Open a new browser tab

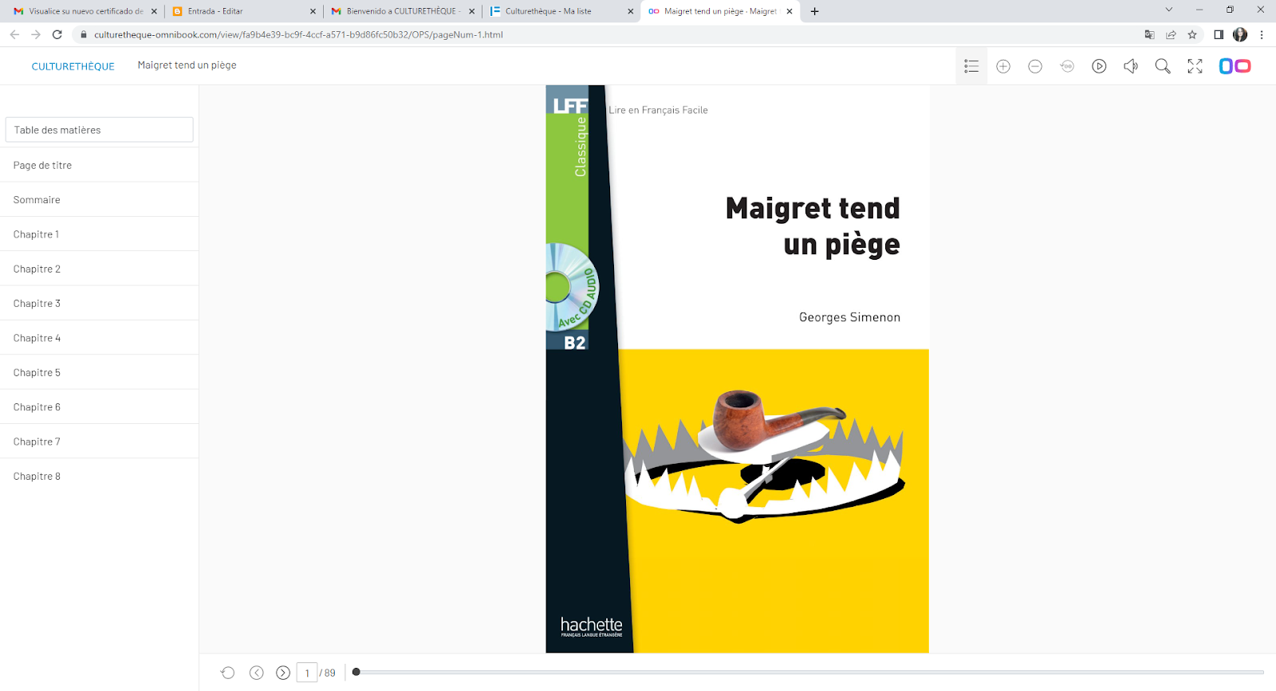(814, 11)
